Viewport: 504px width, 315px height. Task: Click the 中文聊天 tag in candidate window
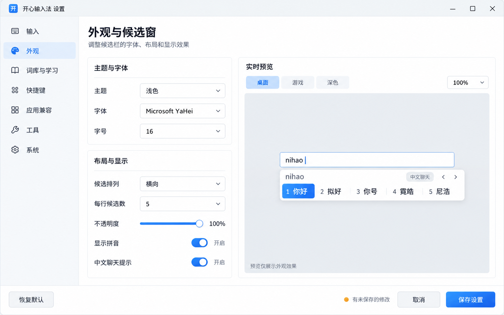pos(420,177)
